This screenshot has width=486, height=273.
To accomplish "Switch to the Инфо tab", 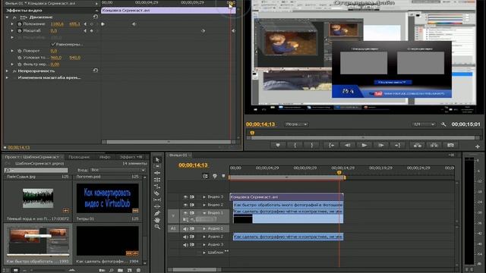I will (x=105, y=157).
